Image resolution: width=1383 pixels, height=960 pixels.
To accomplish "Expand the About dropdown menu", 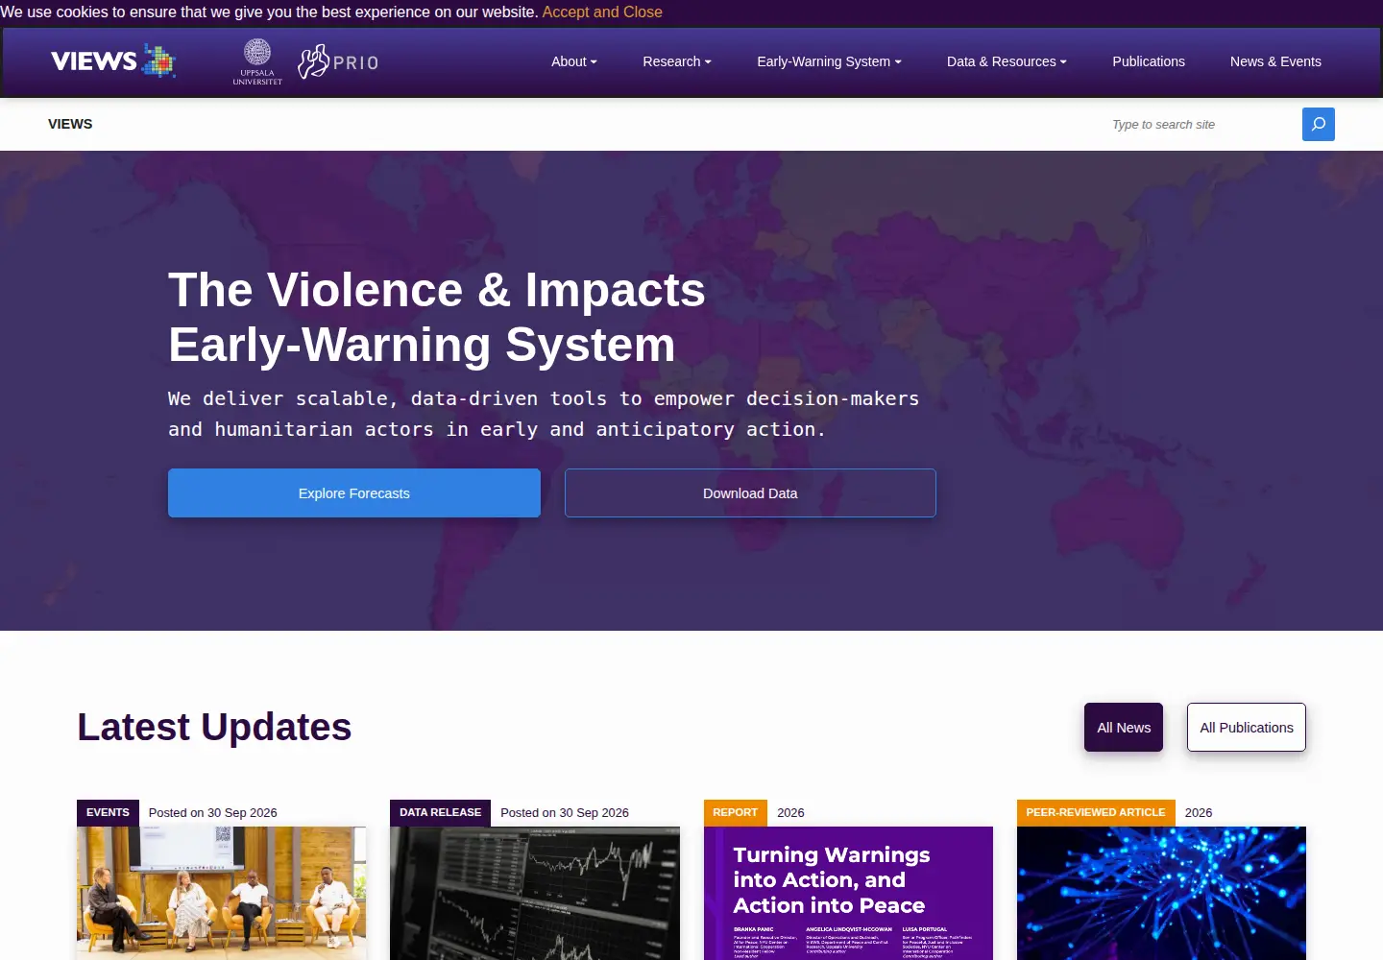I will tap(574, 61).
